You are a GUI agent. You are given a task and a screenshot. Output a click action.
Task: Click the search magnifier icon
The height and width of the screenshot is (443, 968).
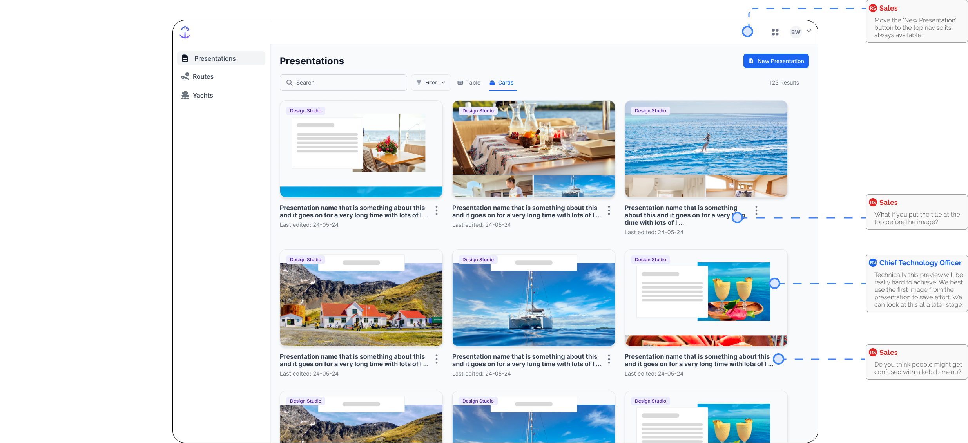(x=290, y=83)
